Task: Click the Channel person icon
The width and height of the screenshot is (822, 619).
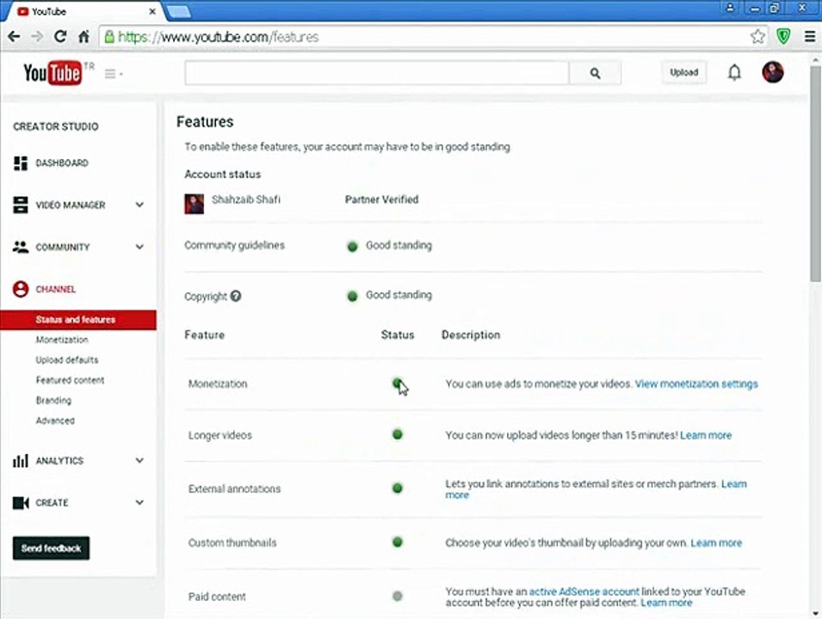Action: tap(21, 289)
